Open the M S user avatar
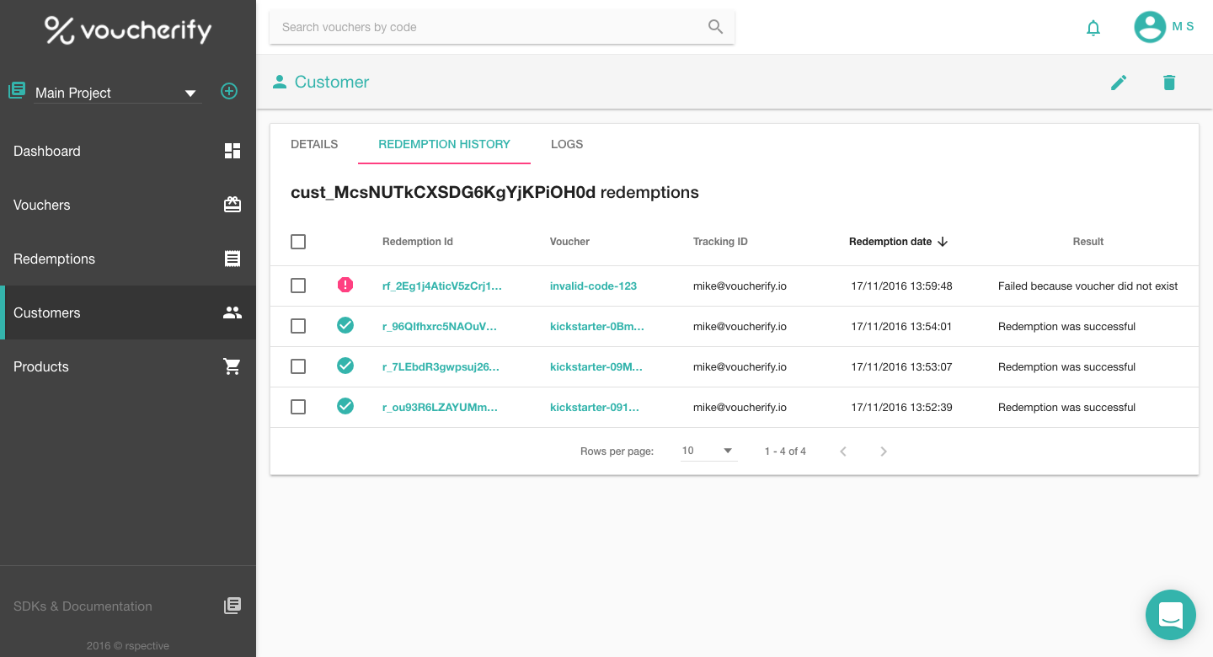The height and width of the screenshot is (657, 1213). coord(1150,27)
